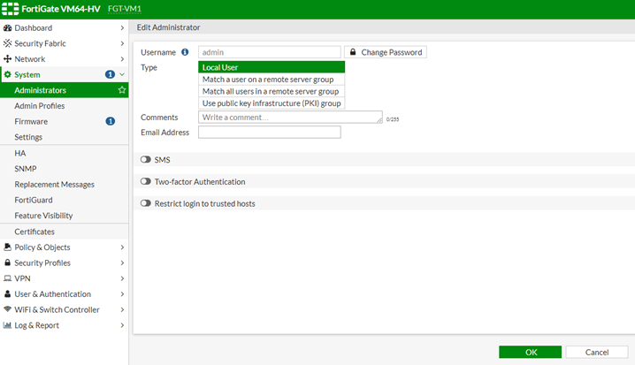The width and height of the screenshot is (635, 365).
Task: Turn on Two-factor Authentication switch
Action: 146,182
